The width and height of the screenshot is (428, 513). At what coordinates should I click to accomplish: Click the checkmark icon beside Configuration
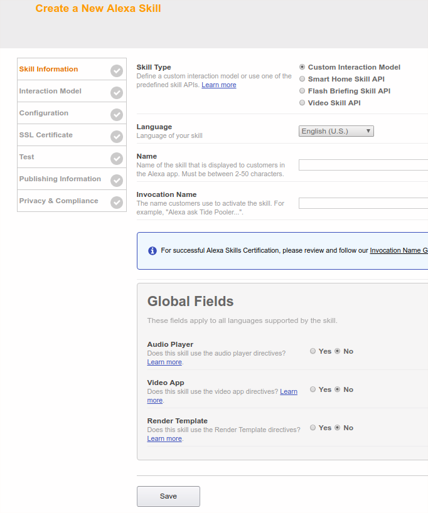[117, 115]
